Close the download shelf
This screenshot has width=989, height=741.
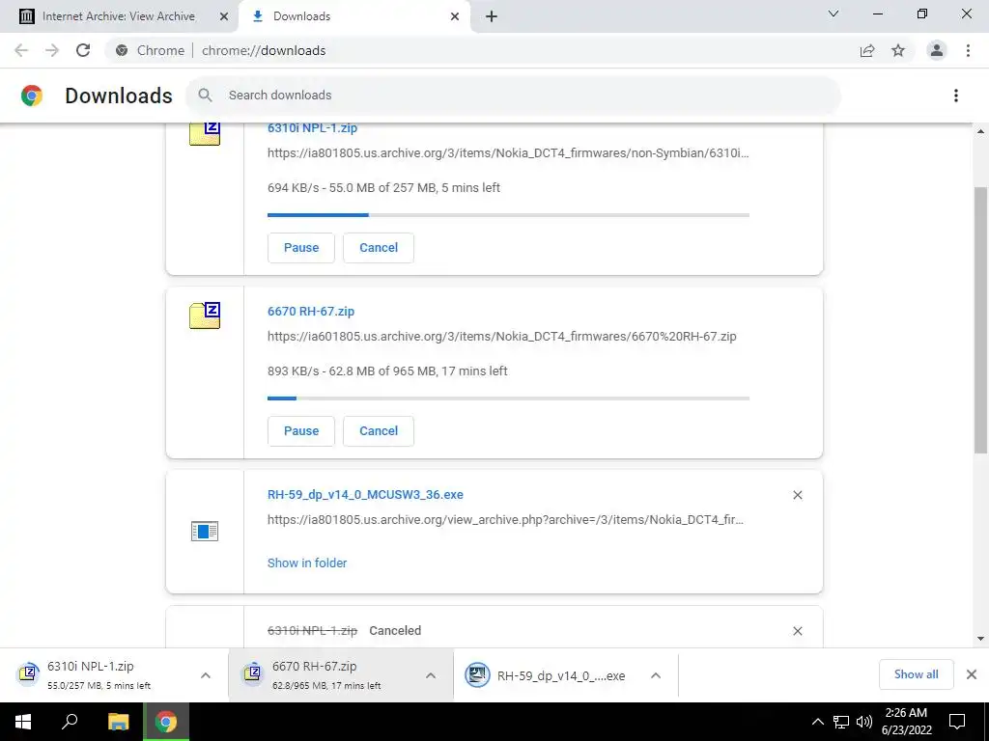coord(972,674)
